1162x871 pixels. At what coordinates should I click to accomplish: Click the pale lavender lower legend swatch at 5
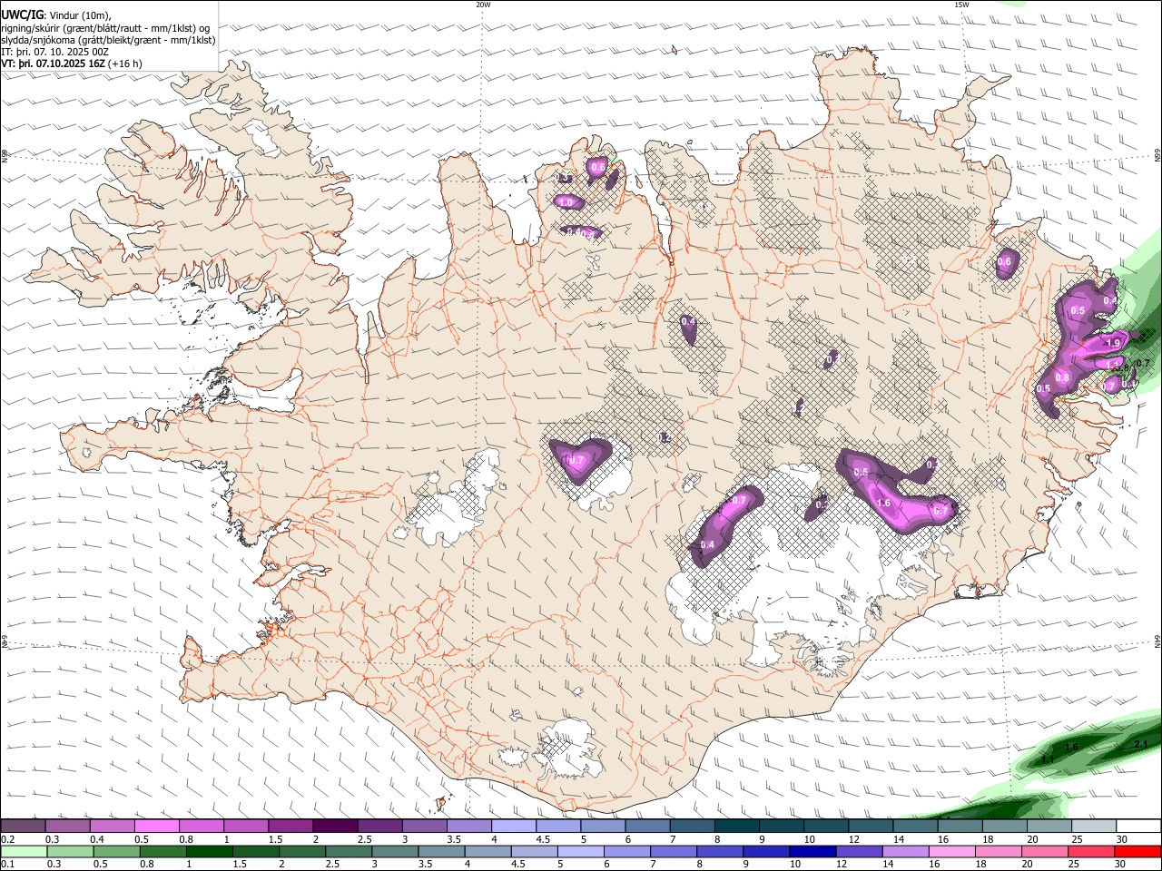(x=581, y=852)
